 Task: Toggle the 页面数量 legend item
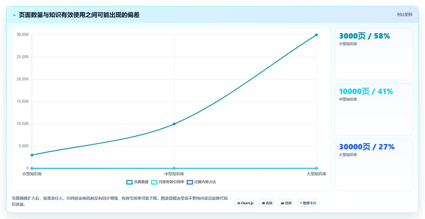coord(138,182)
